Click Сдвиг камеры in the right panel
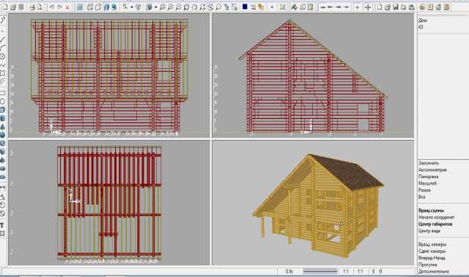This screenshot has width=469, height=277. point(432,251)
